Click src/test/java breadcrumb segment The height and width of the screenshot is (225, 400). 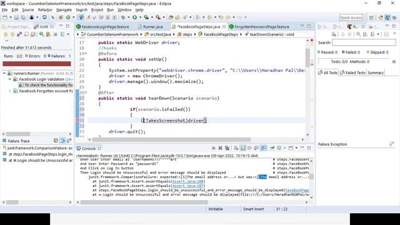point(157,34)
